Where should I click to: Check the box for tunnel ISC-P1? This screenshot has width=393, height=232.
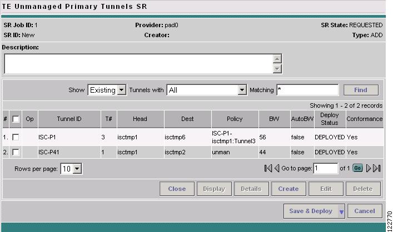coord(16,137)
